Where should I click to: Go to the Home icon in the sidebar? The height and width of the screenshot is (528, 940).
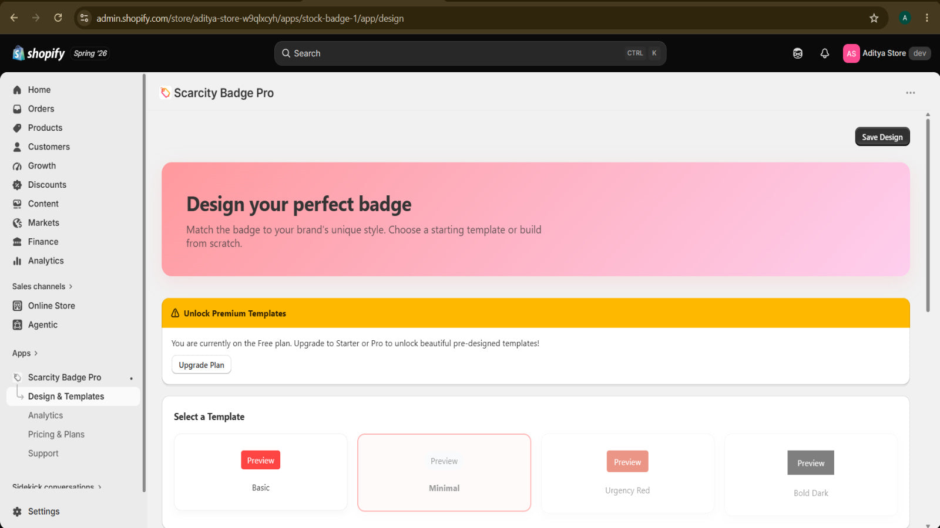pos(17,90)
